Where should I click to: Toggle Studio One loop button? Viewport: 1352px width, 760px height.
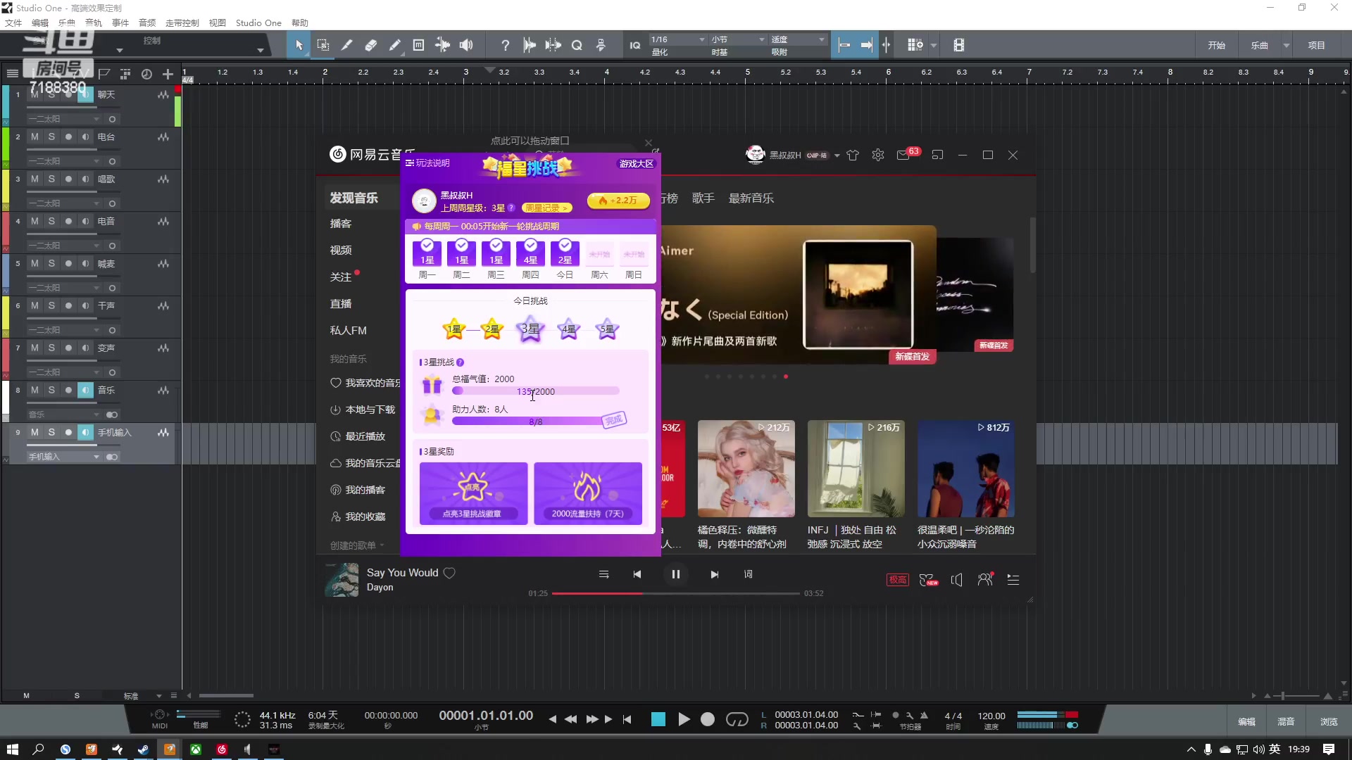coord(737,719)
